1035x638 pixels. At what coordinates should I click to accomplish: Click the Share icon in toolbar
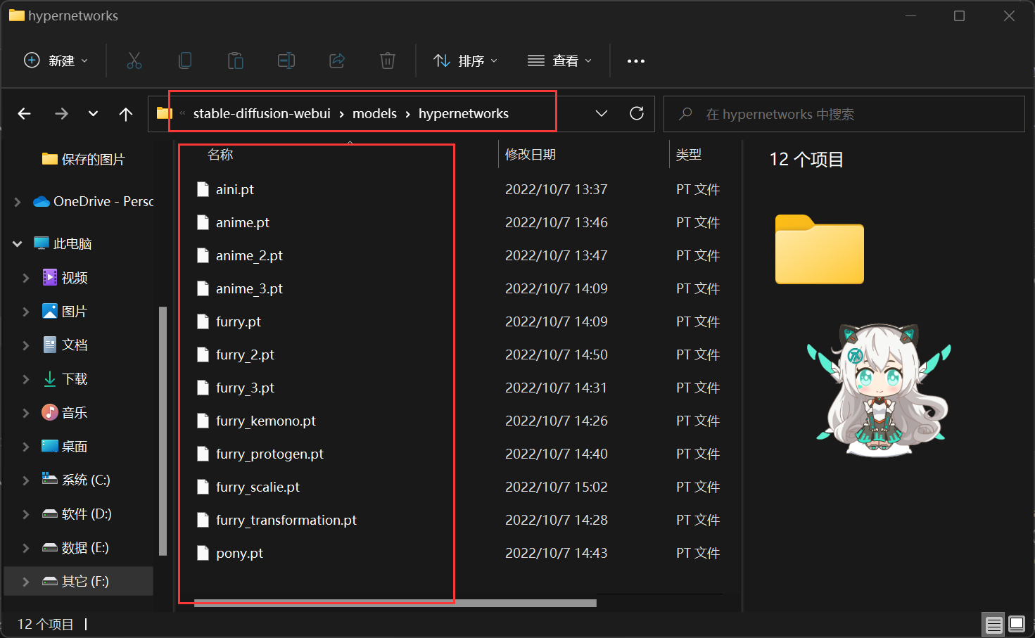tap(337, 61)
